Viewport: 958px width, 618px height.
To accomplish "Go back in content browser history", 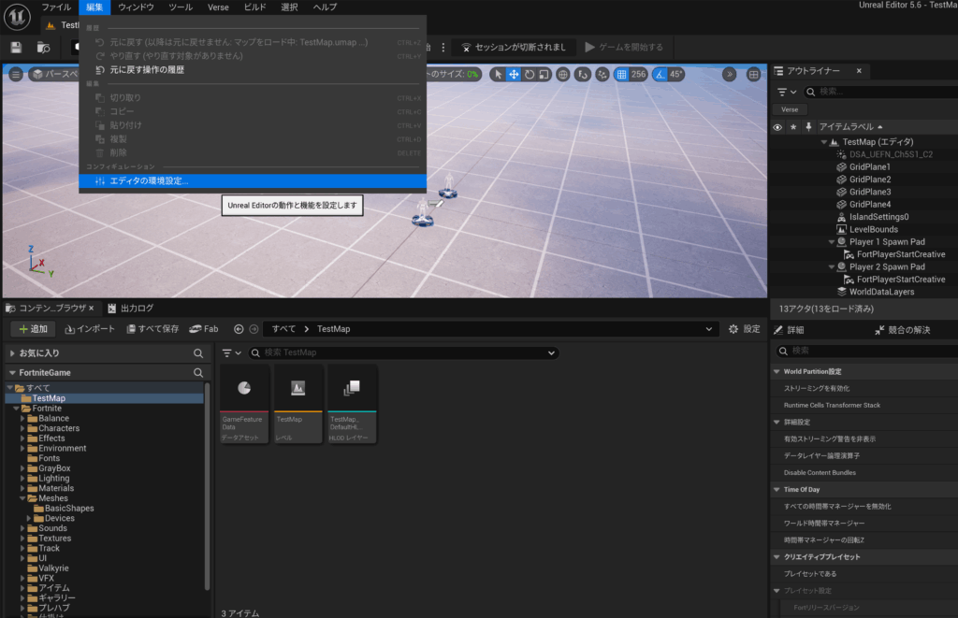I will click(239, 329).
